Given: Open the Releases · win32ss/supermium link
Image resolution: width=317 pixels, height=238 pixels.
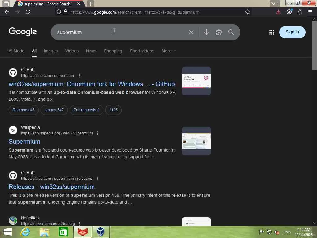Looking at the screenshot, I should [52, 187].
